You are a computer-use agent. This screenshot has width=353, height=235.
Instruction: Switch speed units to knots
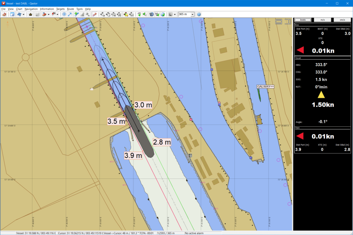[x=303, y=20]
